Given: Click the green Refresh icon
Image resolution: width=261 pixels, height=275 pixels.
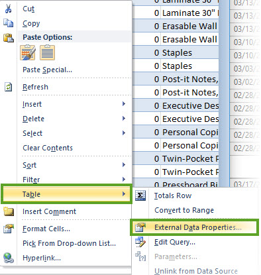Looking at the screenshot, I should (9, 87).
